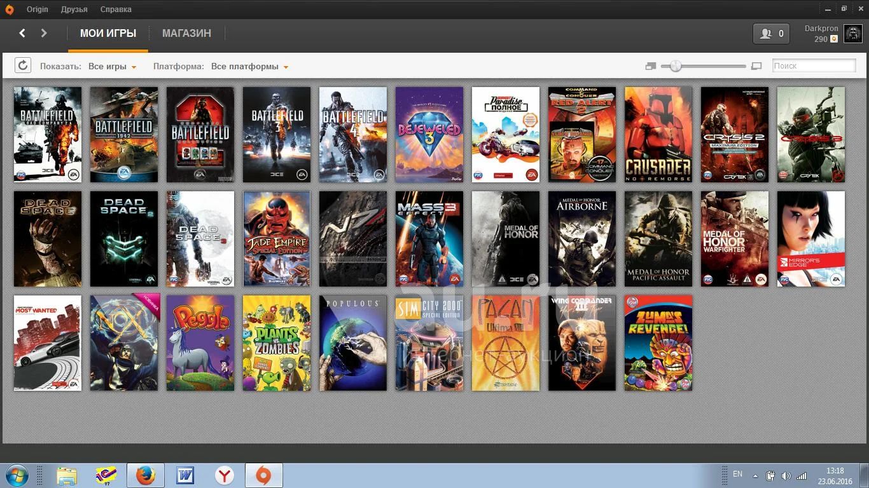Viewport: 869px width, 488px height.
Task: Select the Bejeweled 3 cover
Action: pos(429,135)
